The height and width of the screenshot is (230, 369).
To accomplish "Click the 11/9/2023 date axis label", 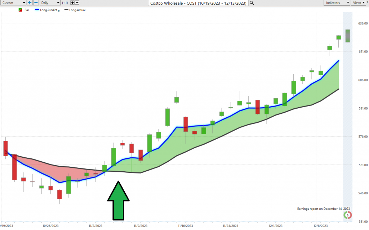I will pyautogui.click(x=141, y=226).
